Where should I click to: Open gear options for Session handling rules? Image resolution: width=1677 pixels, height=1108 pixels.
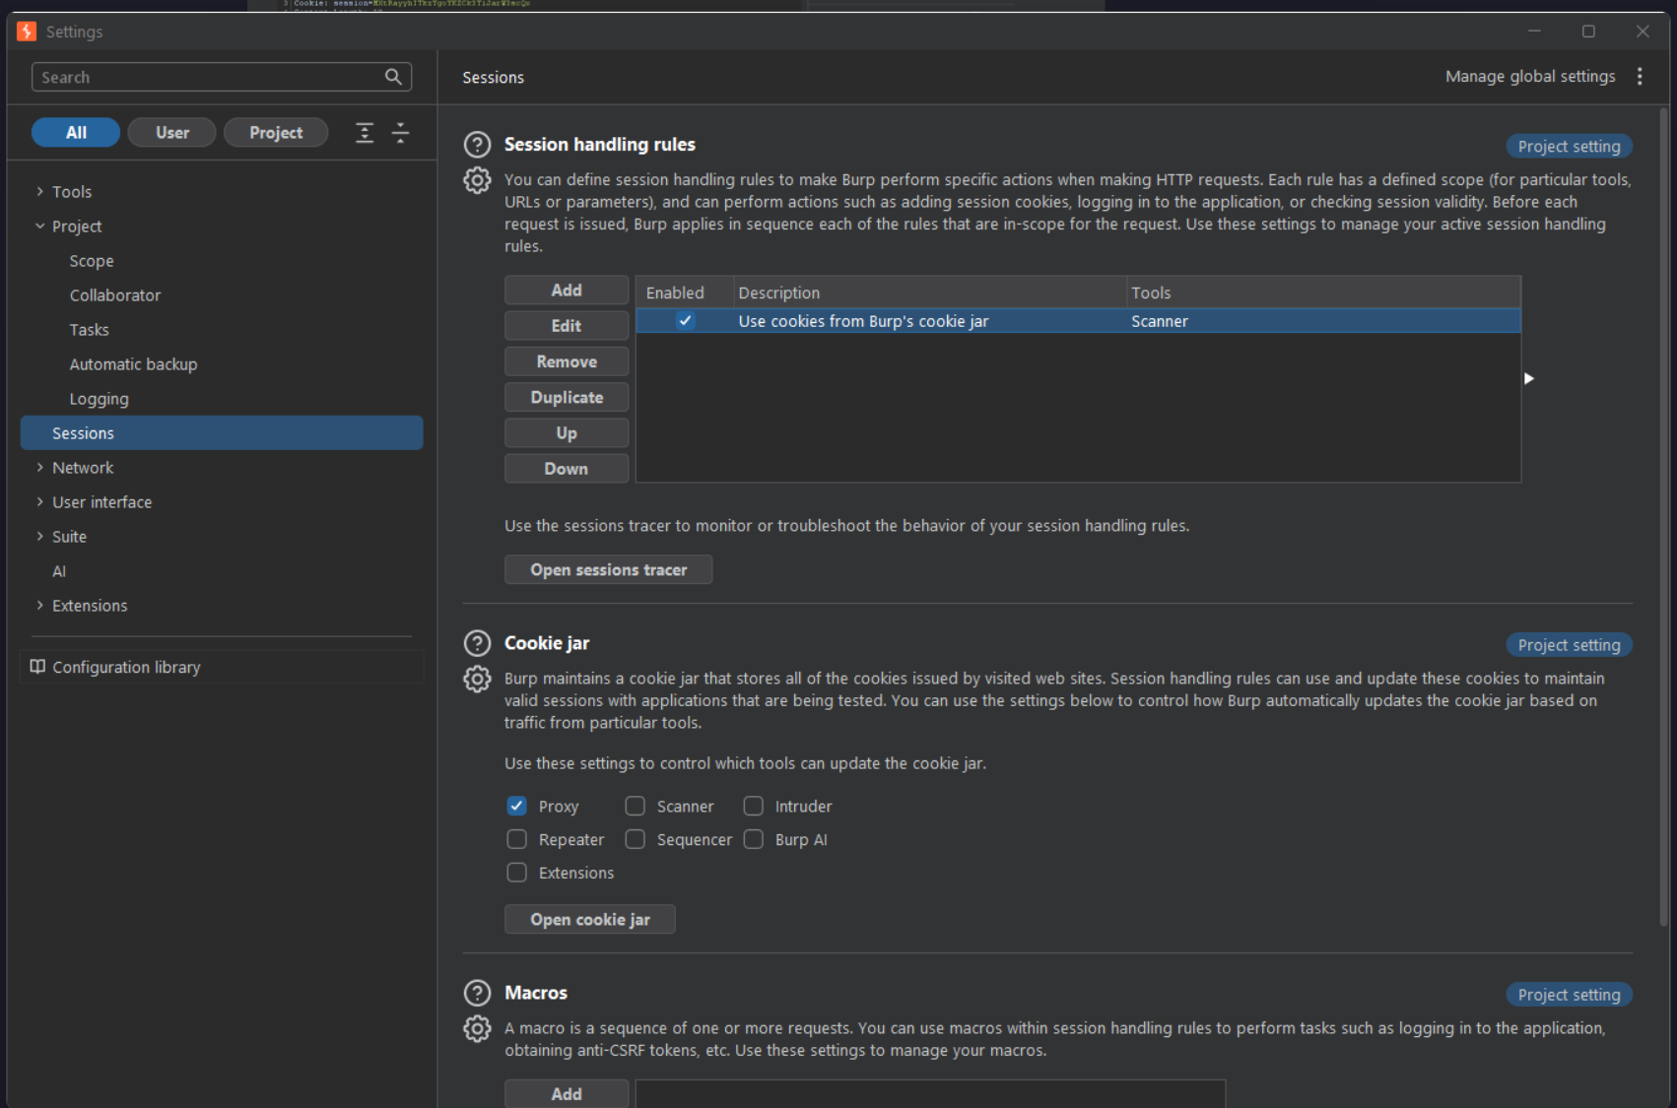477,180
